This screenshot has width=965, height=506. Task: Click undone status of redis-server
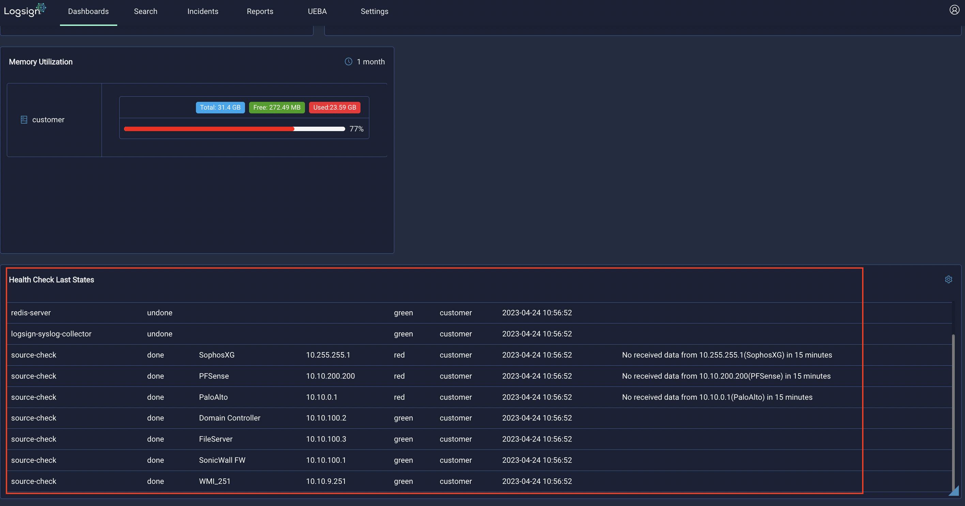coord(159,313)
